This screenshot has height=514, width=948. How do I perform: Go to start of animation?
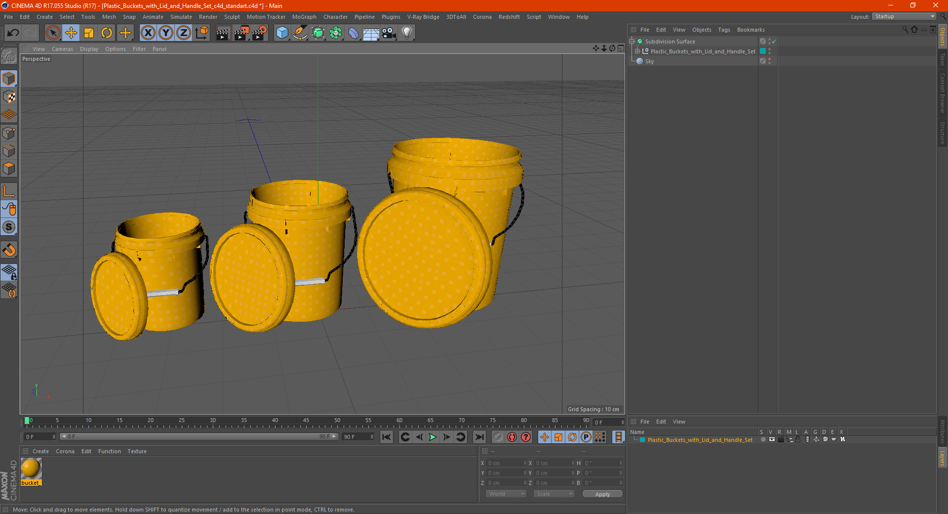click(x=387, y=437)
